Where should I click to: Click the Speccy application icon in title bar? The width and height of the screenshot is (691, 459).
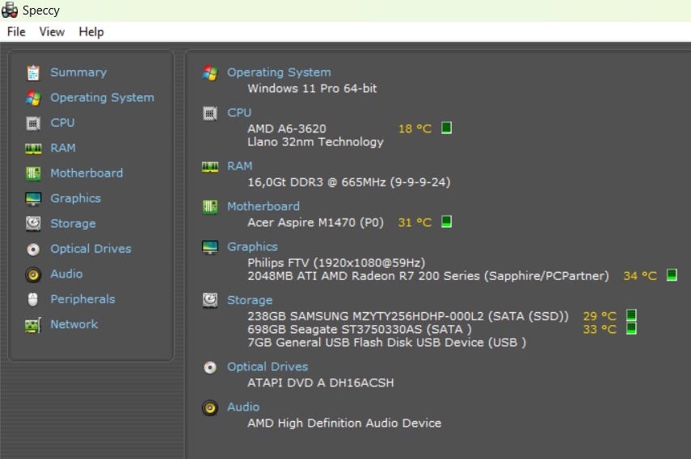[x=10, y=10]
